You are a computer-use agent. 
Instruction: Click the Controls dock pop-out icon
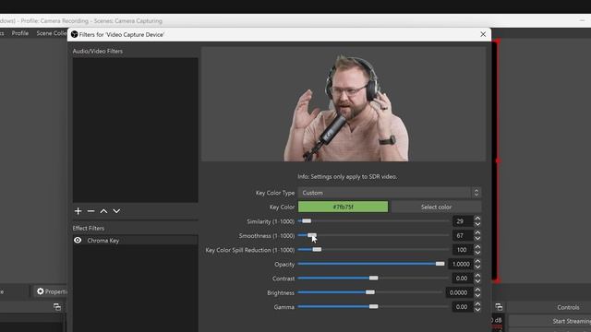[499, 307]
